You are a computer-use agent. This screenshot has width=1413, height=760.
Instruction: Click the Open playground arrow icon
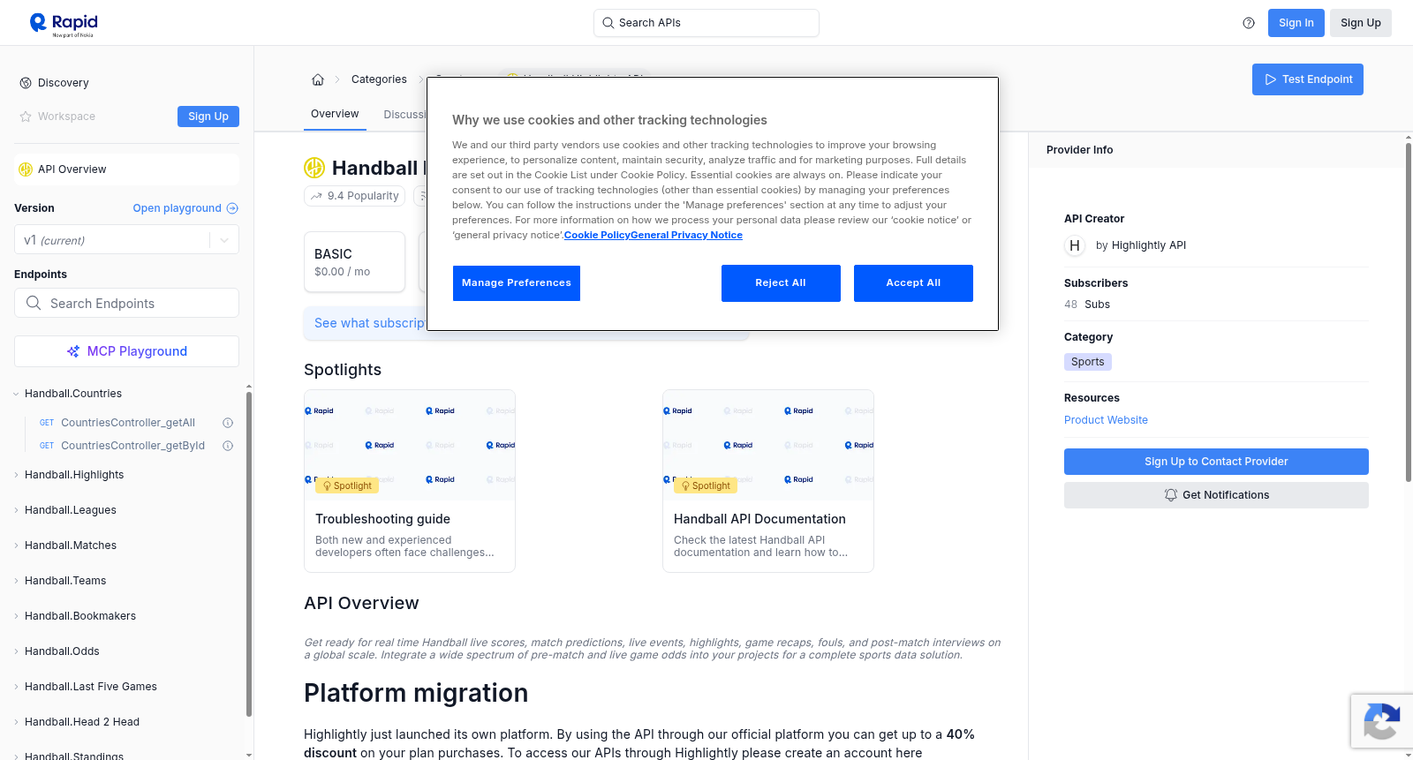[232, 208]
